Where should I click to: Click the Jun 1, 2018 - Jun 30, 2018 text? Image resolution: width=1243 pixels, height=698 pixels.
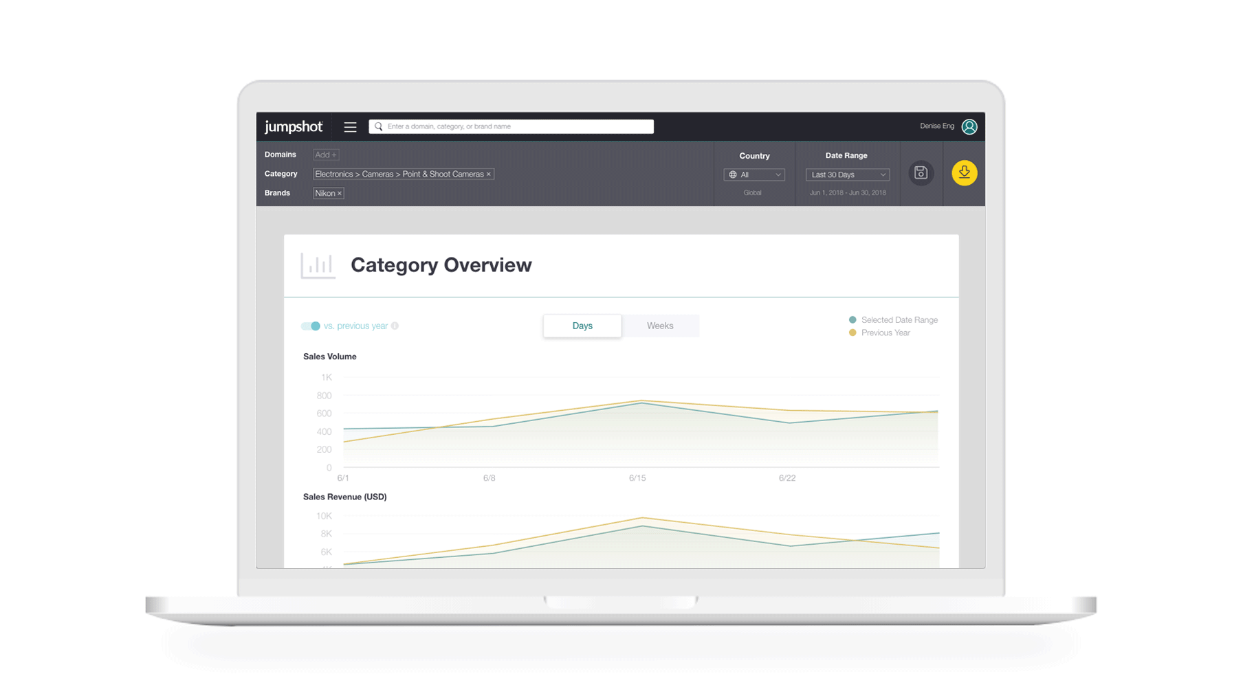pos(848,193)
